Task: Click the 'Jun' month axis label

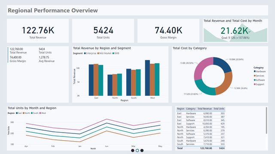Action: point(107,146)
